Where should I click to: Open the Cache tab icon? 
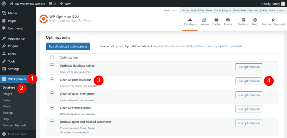point(216,20)
